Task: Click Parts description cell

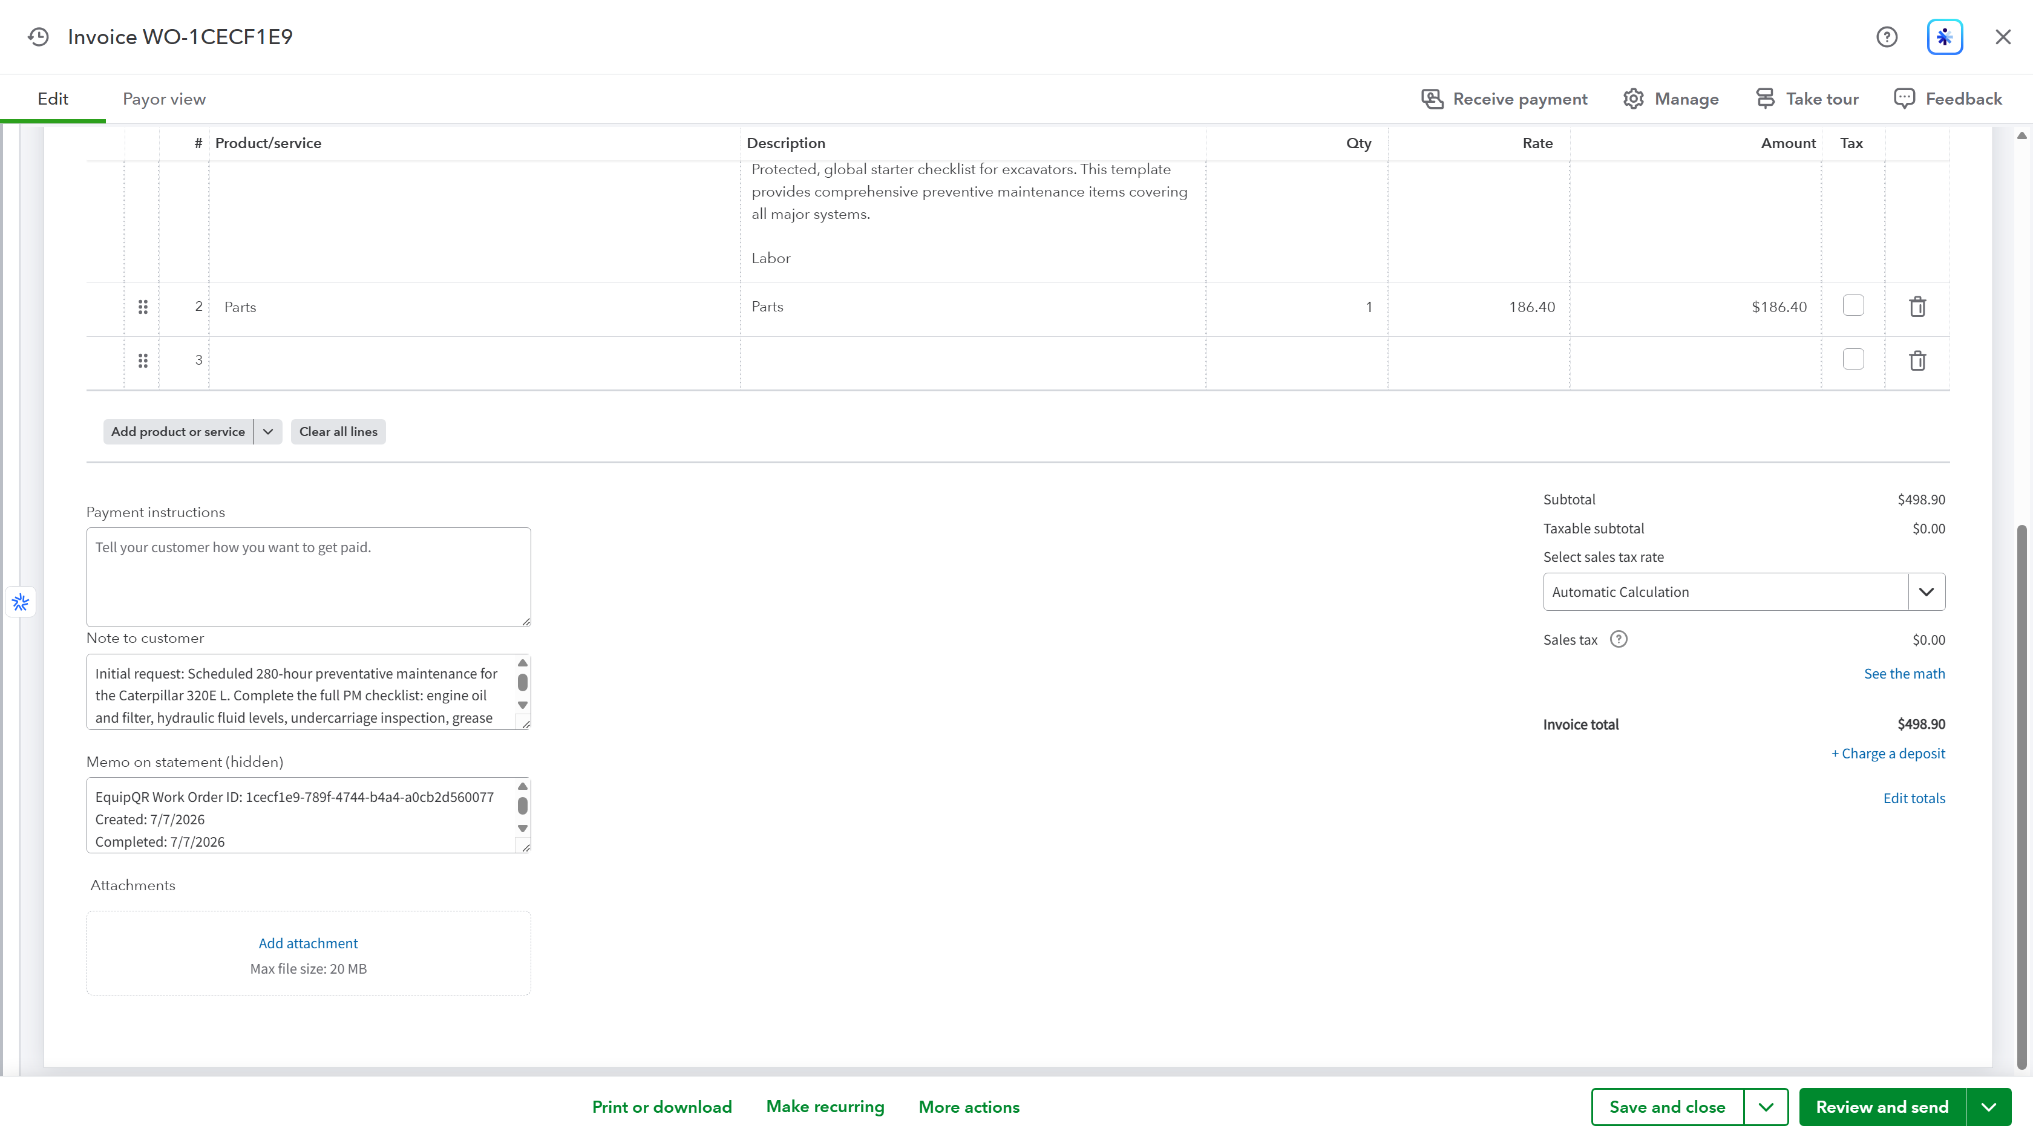Action: (x=973, y=308)
